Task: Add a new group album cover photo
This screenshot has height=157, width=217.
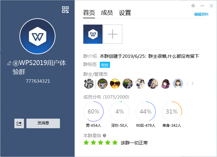Action: point(113,34)
